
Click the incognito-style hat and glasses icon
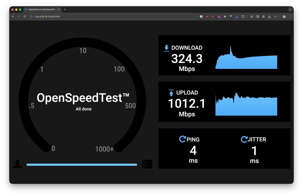pos(263,17)
